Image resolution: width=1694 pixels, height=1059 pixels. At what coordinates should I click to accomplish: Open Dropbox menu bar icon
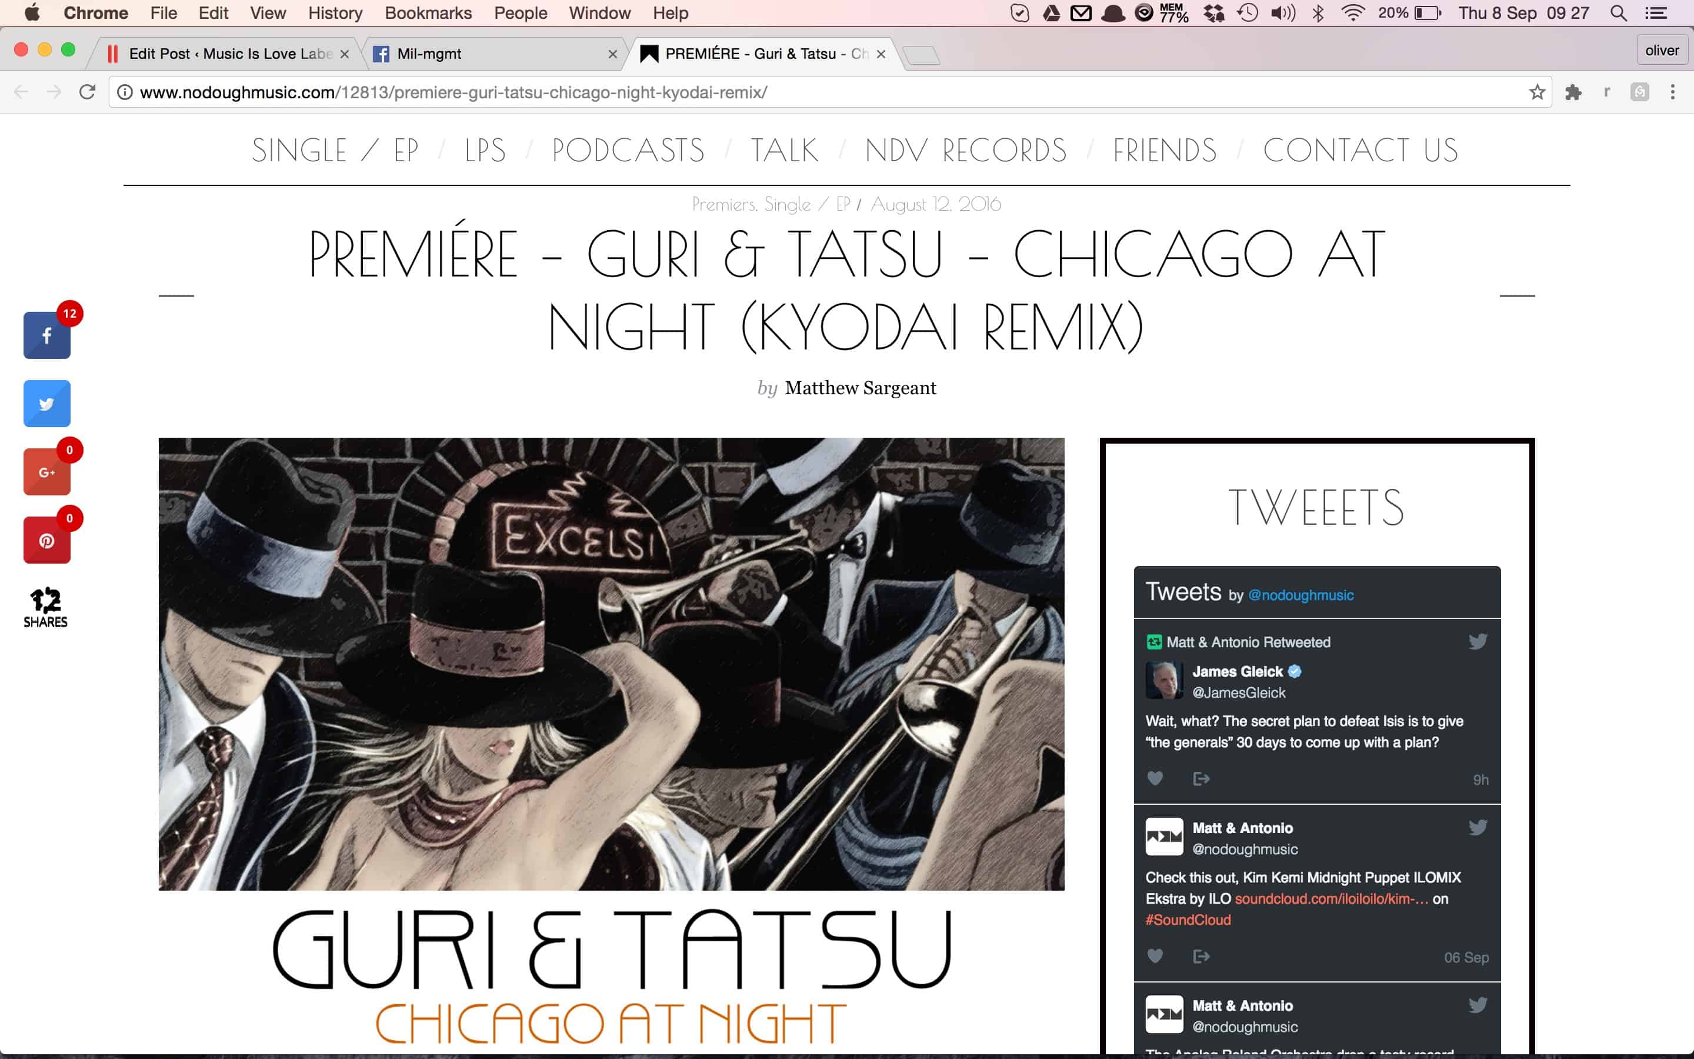(x=1214, y=12)
